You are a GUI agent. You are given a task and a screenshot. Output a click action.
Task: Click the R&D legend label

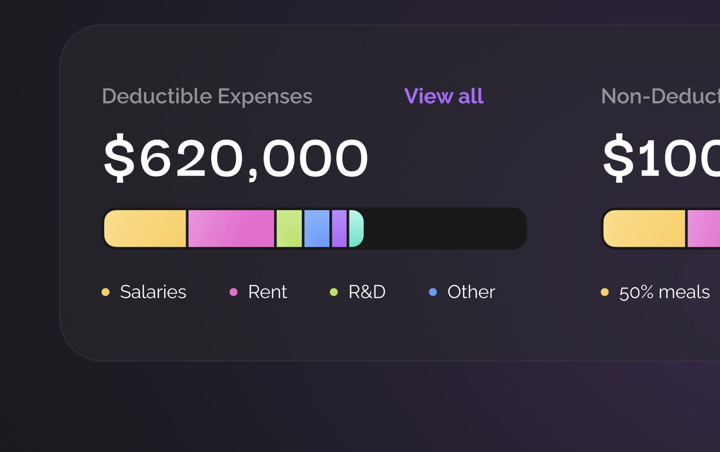(x=367, y=292)
